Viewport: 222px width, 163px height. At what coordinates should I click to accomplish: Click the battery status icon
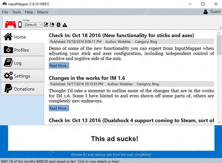tap(20, 25)
